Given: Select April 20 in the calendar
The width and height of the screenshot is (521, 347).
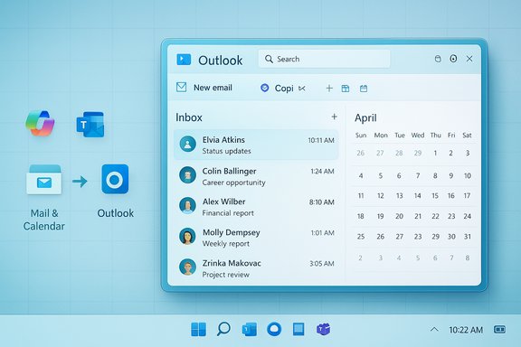Looking at the screenshot, I should (x=399, y=217).
